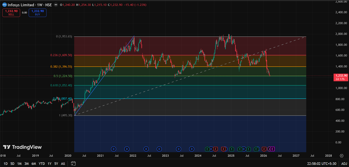Select the 3M time range
This screenshot has width=349, height=167.
click(x=26, y=164)
